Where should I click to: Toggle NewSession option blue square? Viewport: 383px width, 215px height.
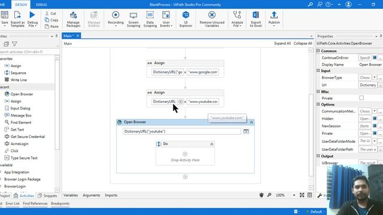point(375,126)
